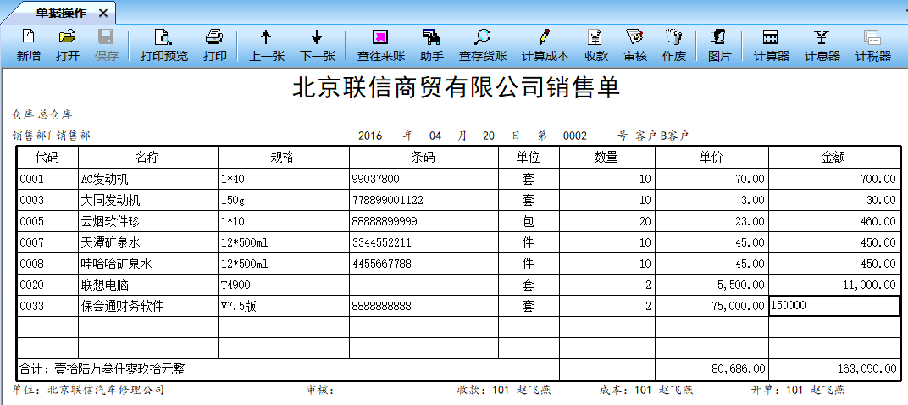Viewport: 908px width, 405px height.
Task: Click unit price cell 75,000.00
Action: click(x=712, y=306)
